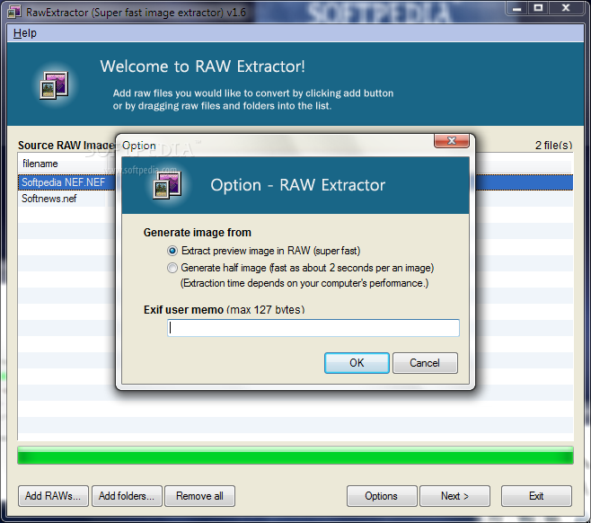Click the RAW Extractor logo in Option dialog
This screenshot has height=523, width=591.
coord(167,185)
